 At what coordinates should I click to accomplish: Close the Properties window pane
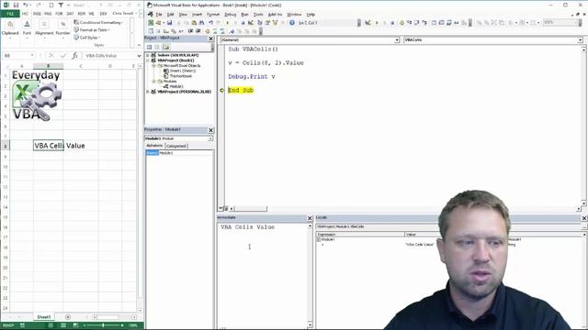210,130
